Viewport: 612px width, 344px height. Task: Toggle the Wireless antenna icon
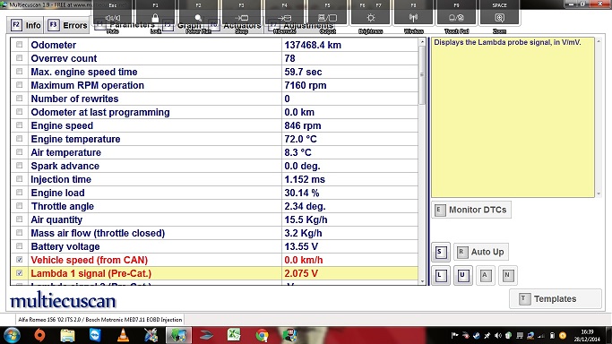point(413,18)
